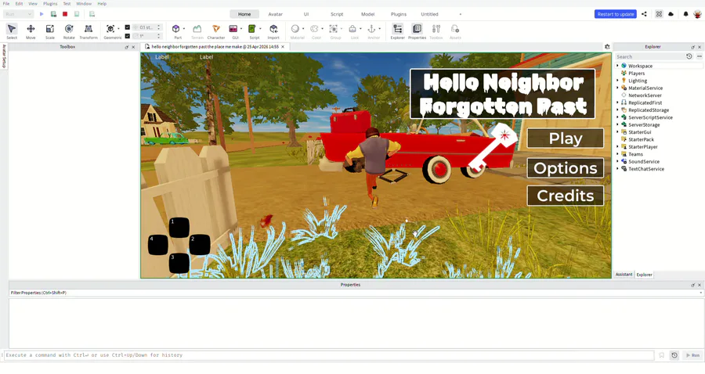Image resolution: width=705 pixels, height=374 pixels.
Task: Click the Group icon
Action: [x=333, y=29]
